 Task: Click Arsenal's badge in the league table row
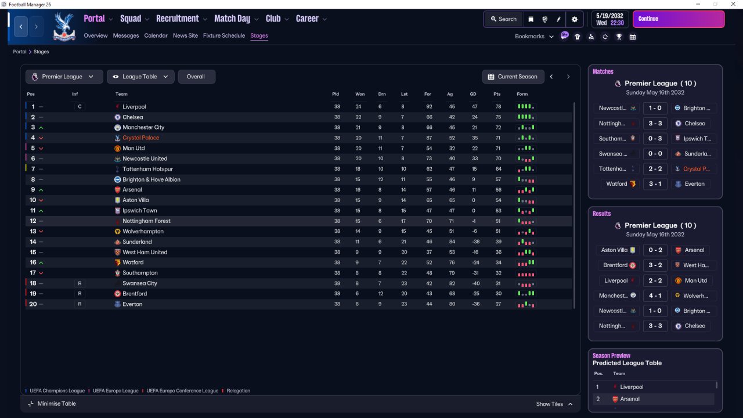click(118, 190)
